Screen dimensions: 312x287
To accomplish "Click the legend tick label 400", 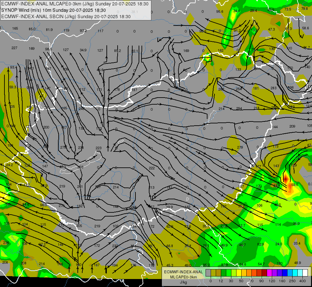I will [x=302, y=281].
